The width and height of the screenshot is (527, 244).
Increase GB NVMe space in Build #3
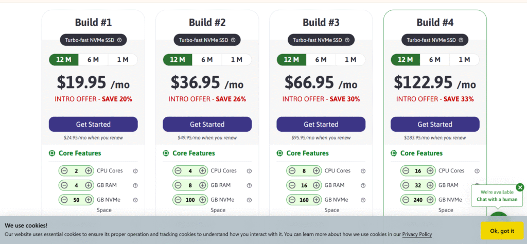click(x=317, y=200)
